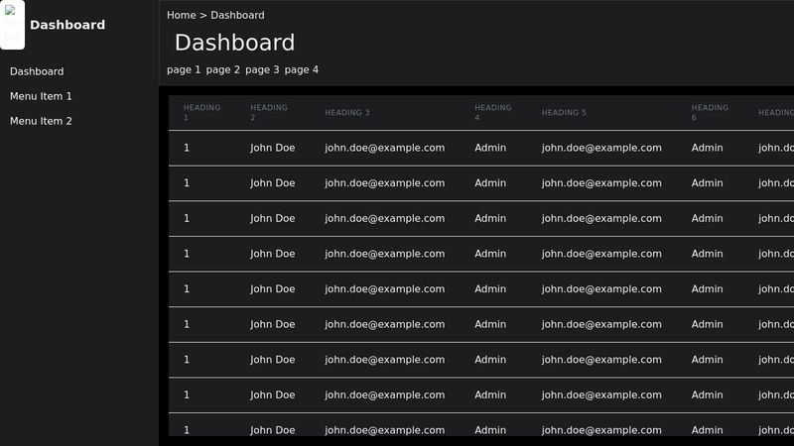The width and height of the screenshot is (794, 446).
Task: Click the Heading 4 Admin cell in the second row
Action: [490, 183]
